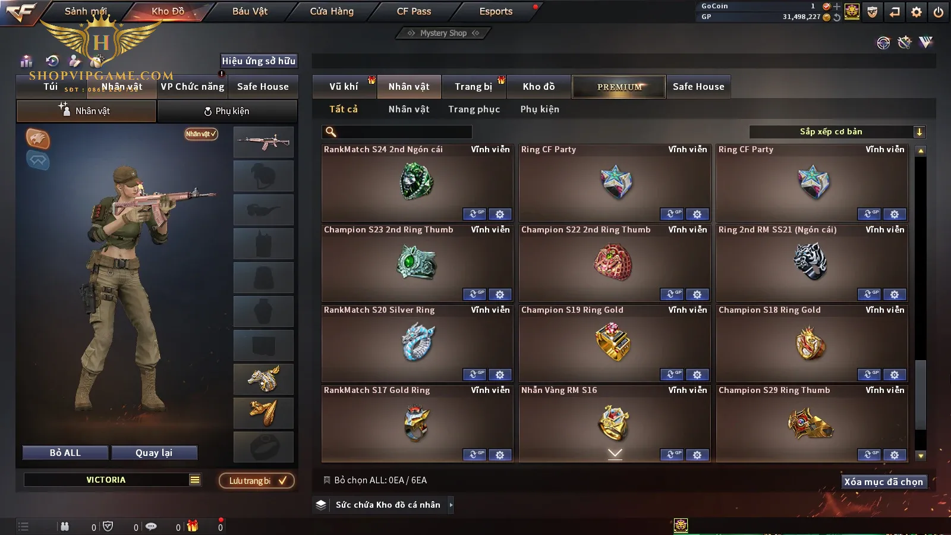Toggle the Nhân vật checkmark badge

tap(201, 134)
